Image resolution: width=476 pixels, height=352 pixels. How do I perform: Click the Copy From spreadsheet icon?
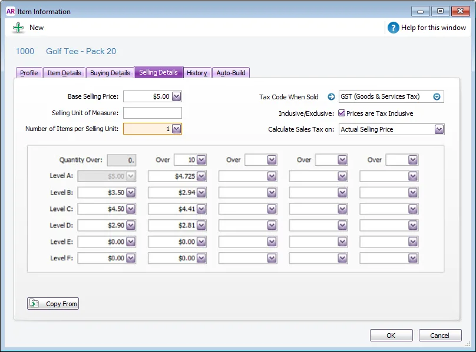(34, 303)
